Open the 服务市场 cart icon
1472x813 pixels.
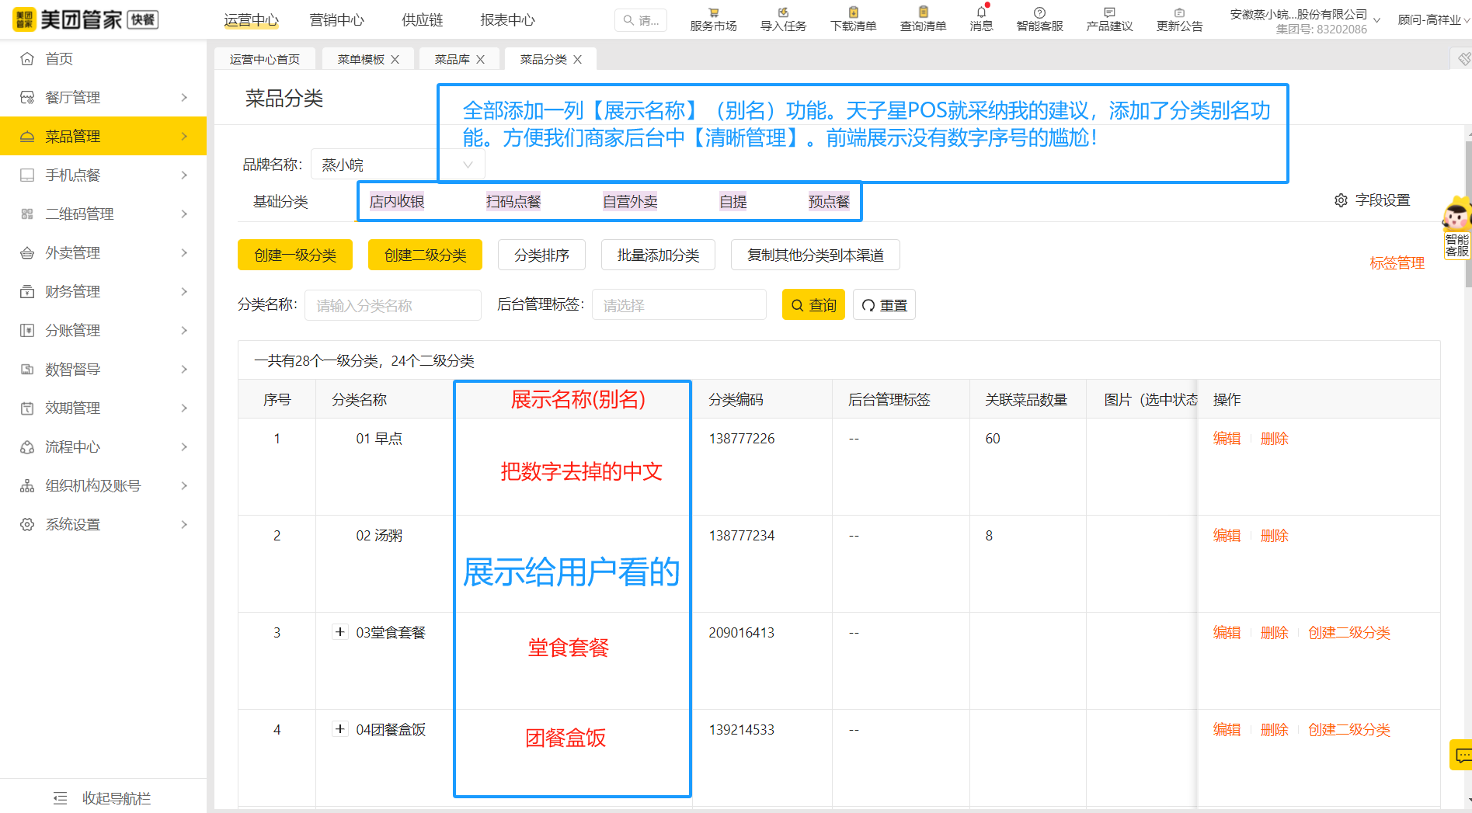click(713, 12)
